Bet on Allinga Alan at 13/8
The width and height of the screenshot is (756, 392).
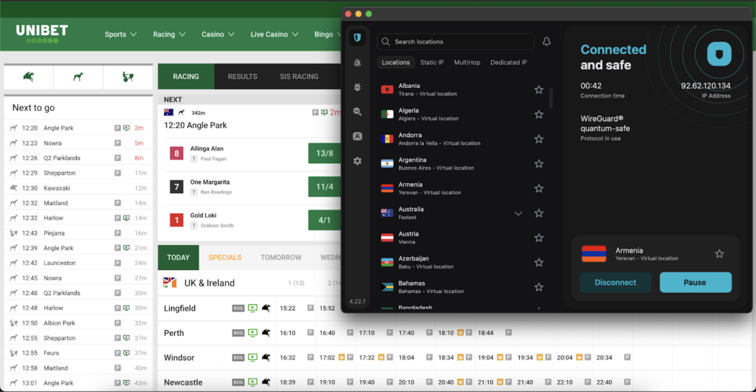point(325,154)
